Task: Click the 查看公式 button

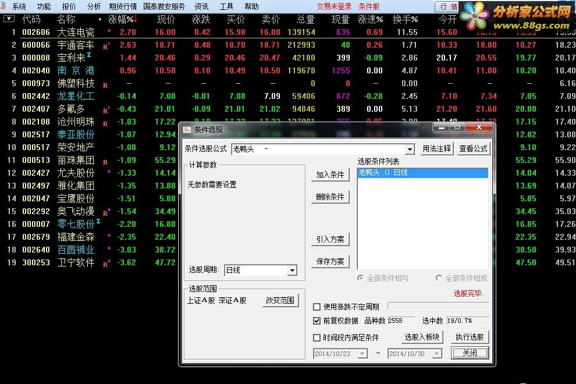Action: (473, 148)
